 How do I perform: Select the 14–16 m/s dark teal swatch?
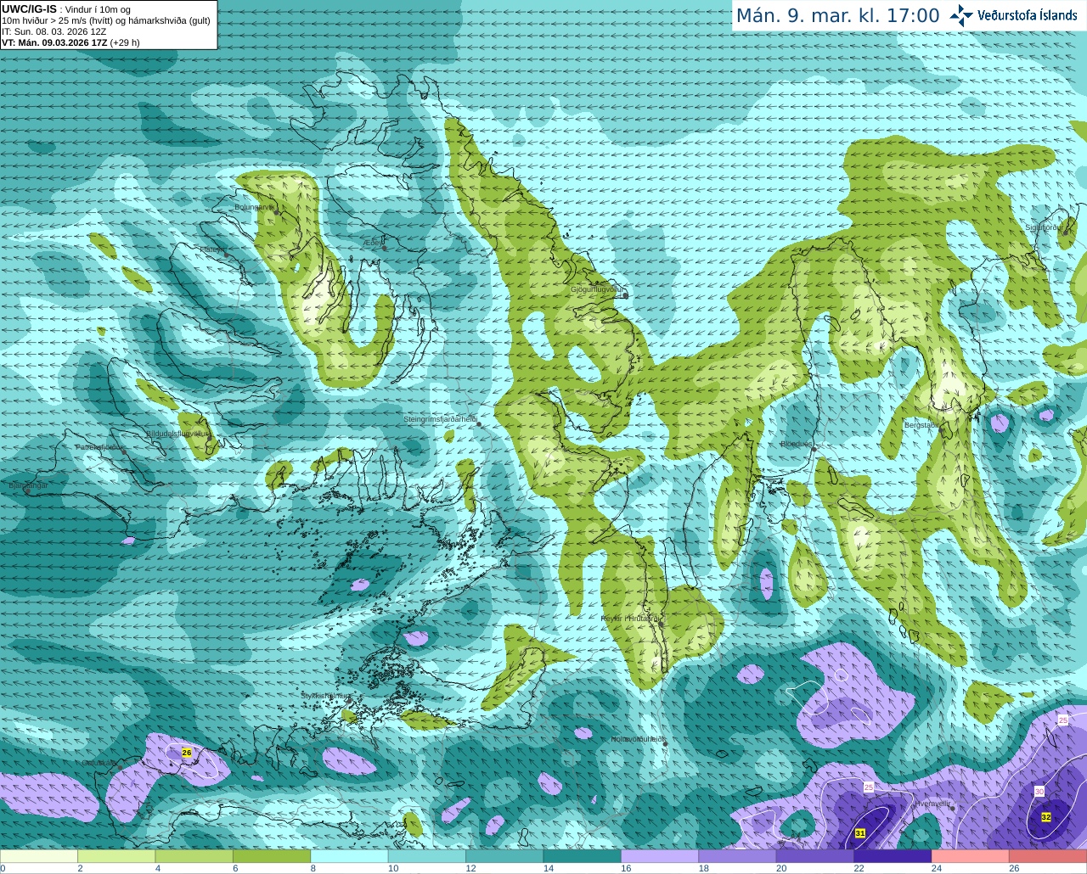583,856
